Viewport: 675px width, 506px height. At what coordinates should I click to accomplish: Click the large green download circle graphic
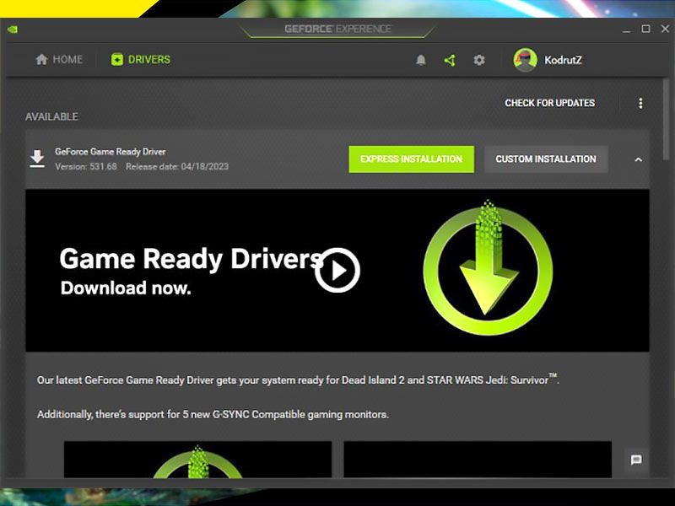pos(488,267)
